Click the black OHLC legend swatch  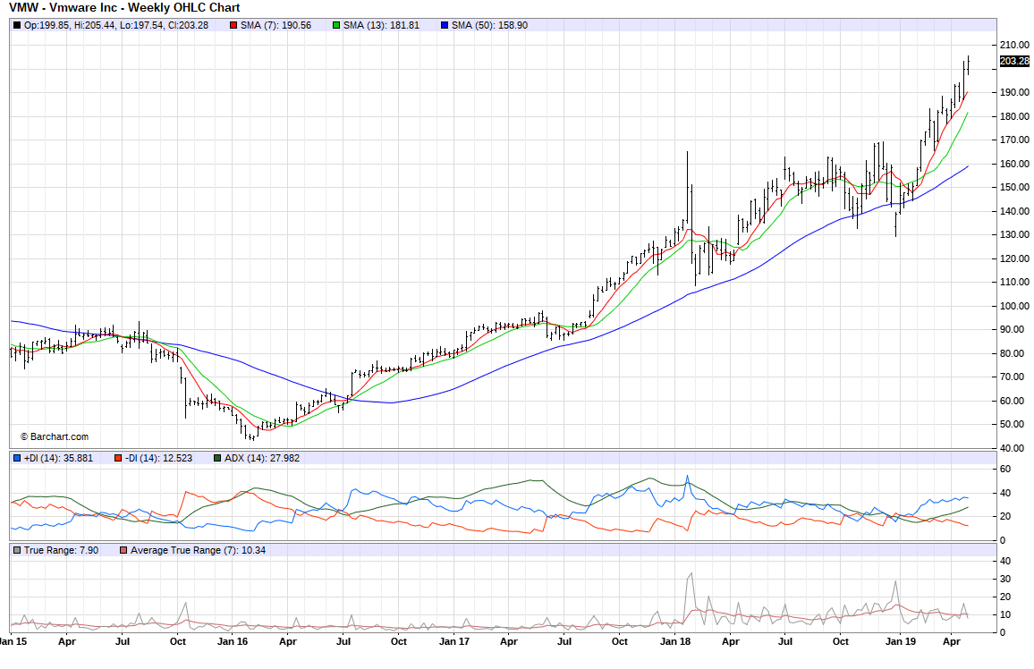coord(17,26)
